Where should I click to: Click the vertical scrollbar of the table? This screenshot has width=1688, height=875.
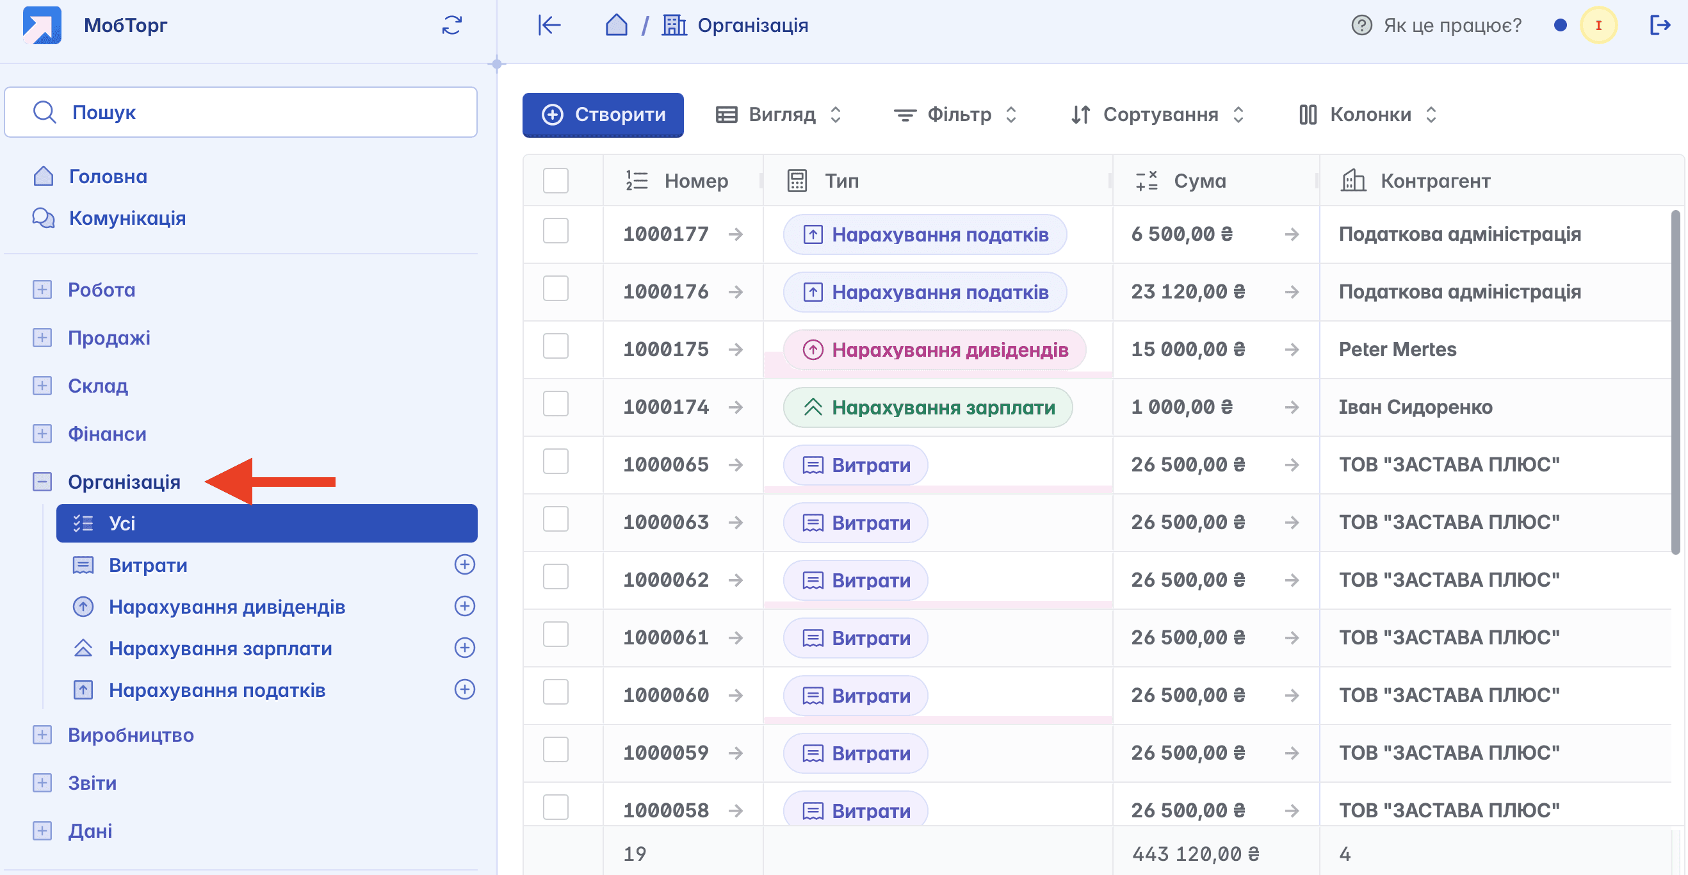(1676, 380)
